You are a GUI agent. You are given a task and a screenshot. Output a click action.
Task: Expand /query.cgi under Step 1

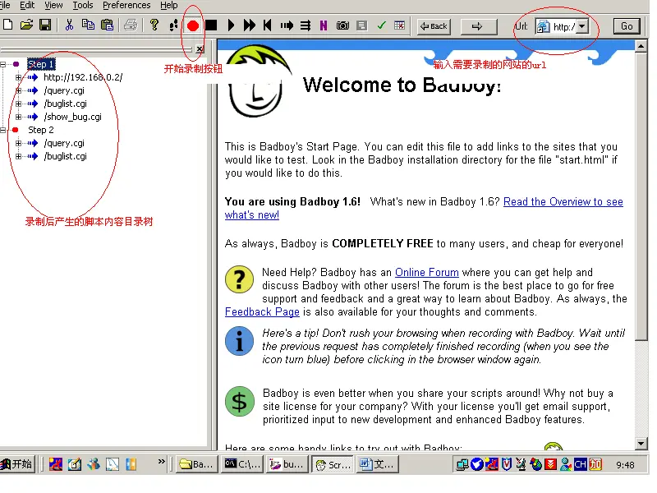click(18, 90)
